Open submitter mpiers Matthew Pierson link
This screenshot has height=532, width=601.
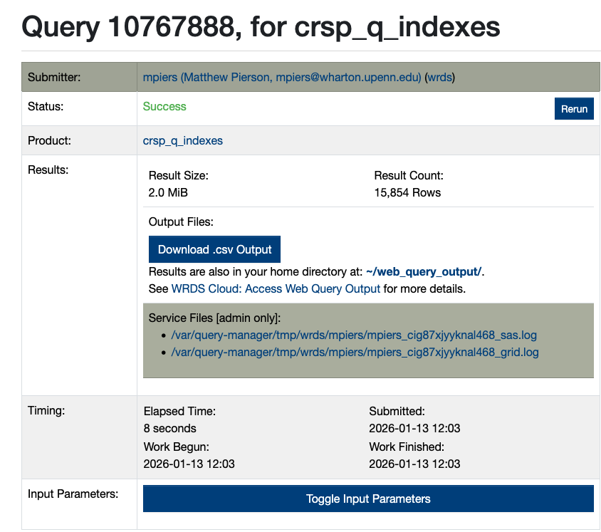pyautogui.click(x=282, y=77)
